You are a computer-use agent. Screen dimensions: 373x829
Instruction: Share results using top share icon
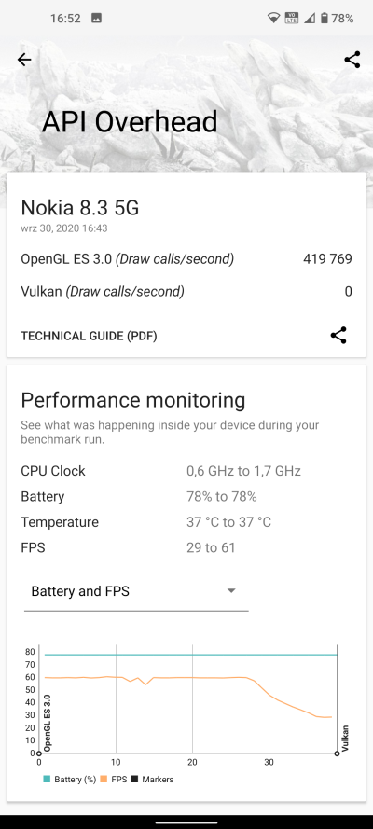click(x=352, y=60)
